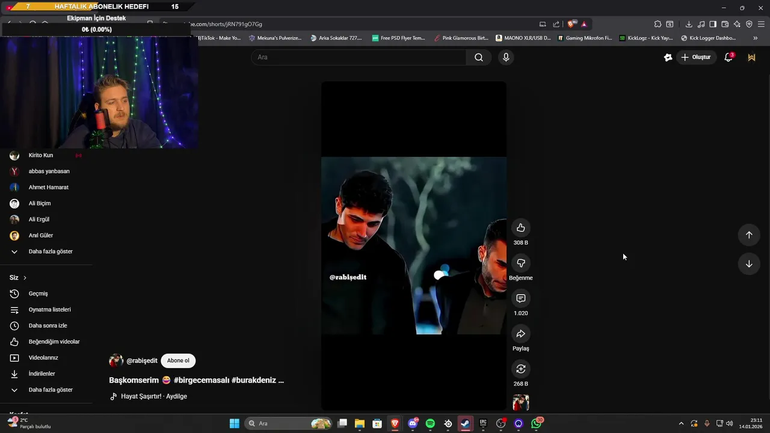Subscribe with the Abone ol button

178,361
